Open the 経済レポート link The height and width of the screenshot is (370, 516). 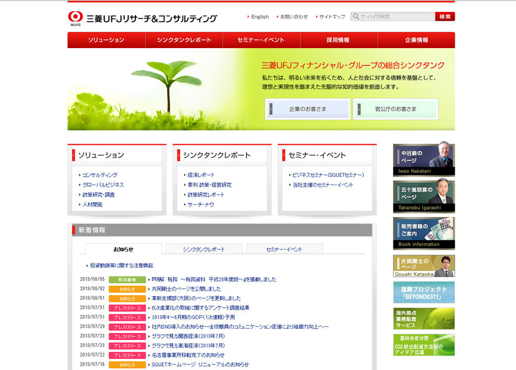point(201,175)
